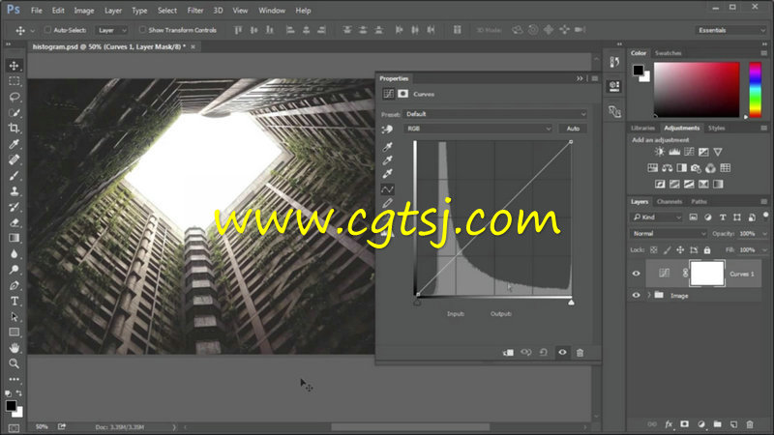
Task: Click the Auto button in Curves
Action: (x=573, y=129)
